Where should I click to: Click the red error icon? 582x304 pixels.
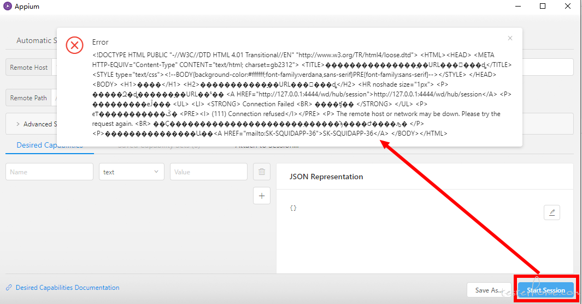pyautogui.click(x=75, y=45)
